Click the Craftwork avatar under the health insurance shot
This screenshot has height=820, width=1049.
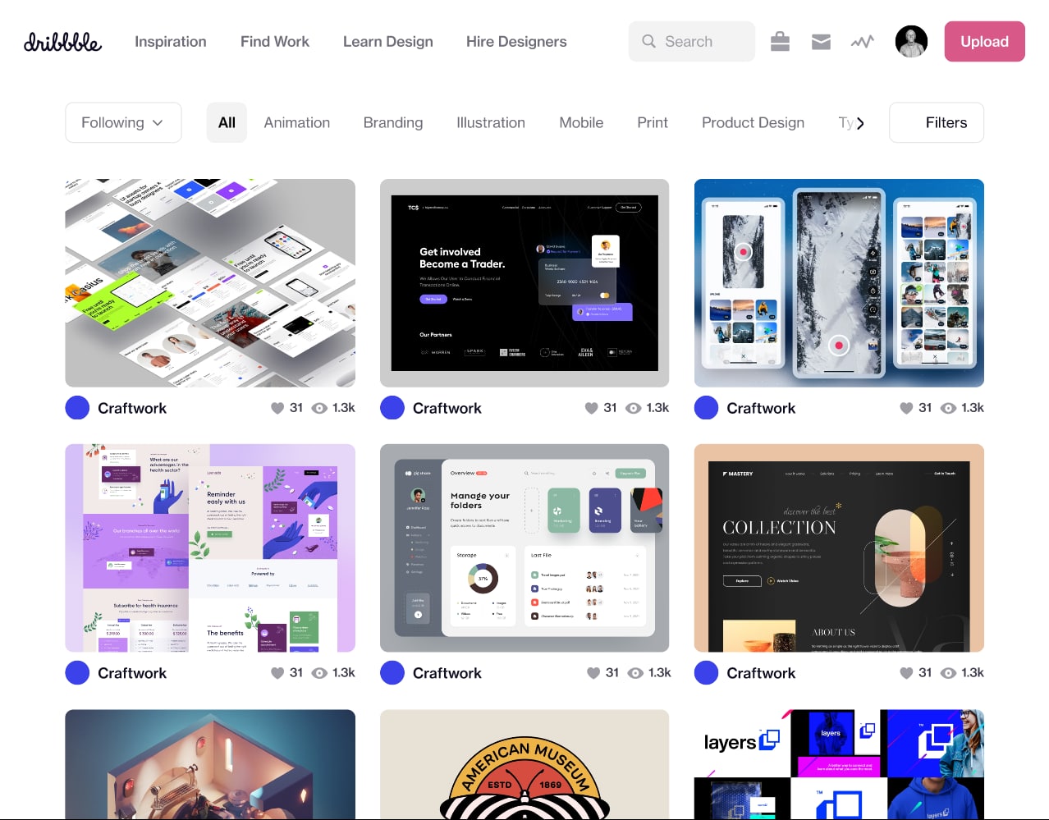[x=77, y=673]
